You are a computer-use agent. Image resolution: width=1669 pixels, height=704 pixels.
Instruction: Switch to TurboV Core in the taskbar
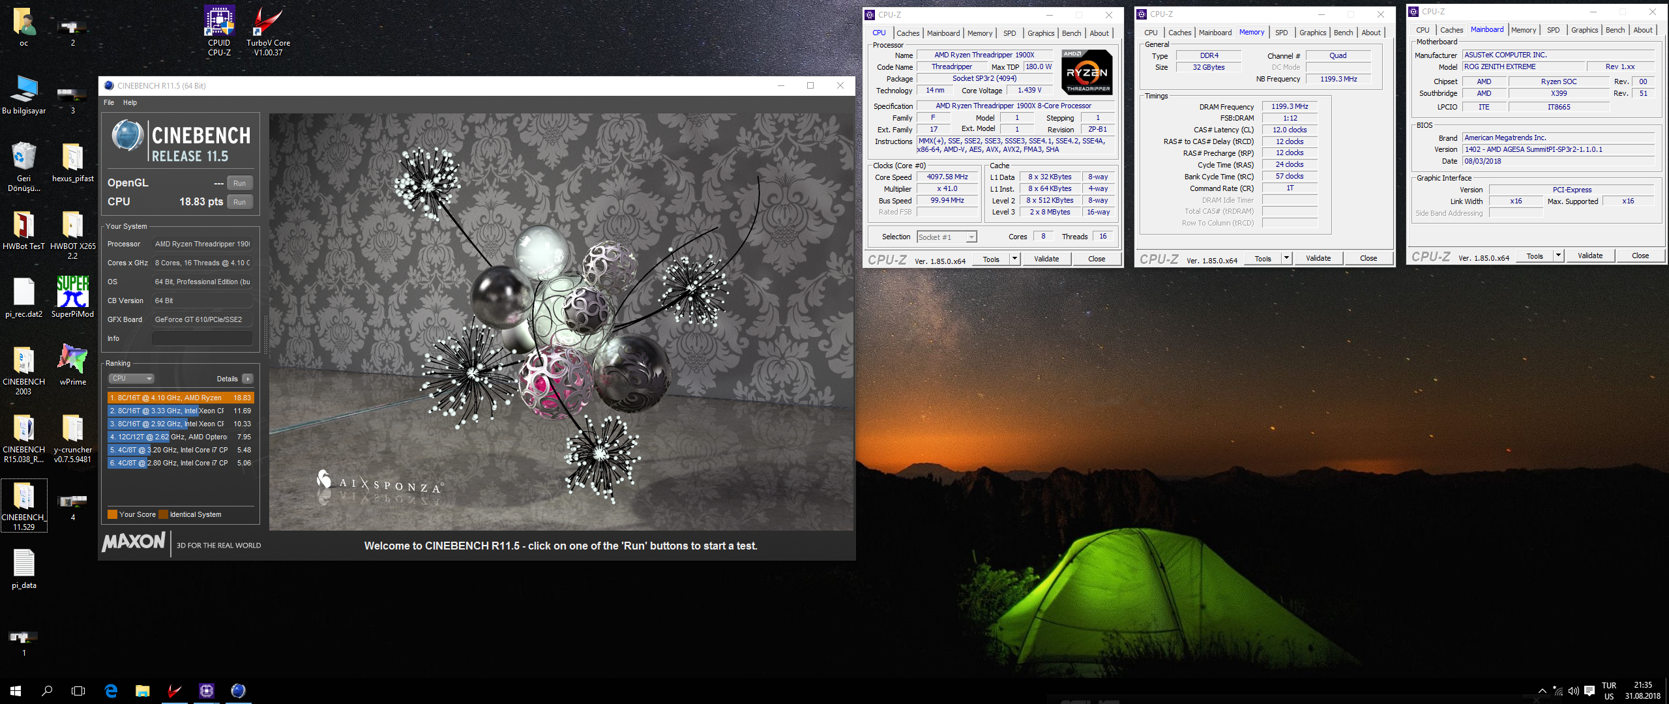click(x=174, y=691)
